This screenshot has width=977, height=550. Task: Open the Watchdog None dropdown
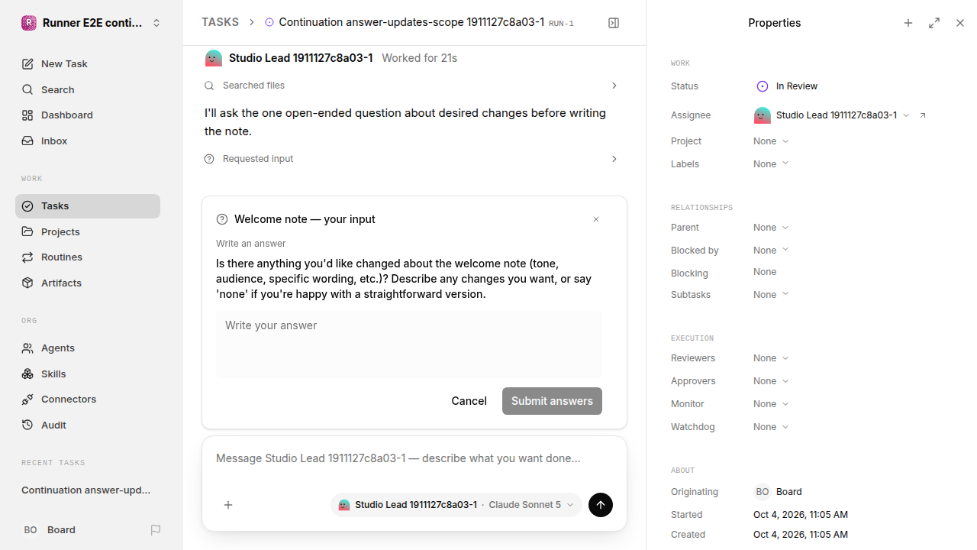(771, 427)
